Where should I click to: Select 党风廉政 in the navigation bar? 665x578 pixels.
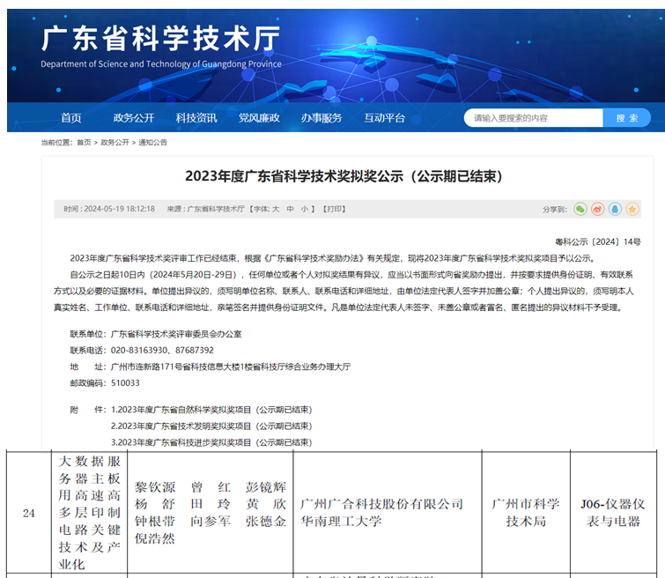point(259,118)
